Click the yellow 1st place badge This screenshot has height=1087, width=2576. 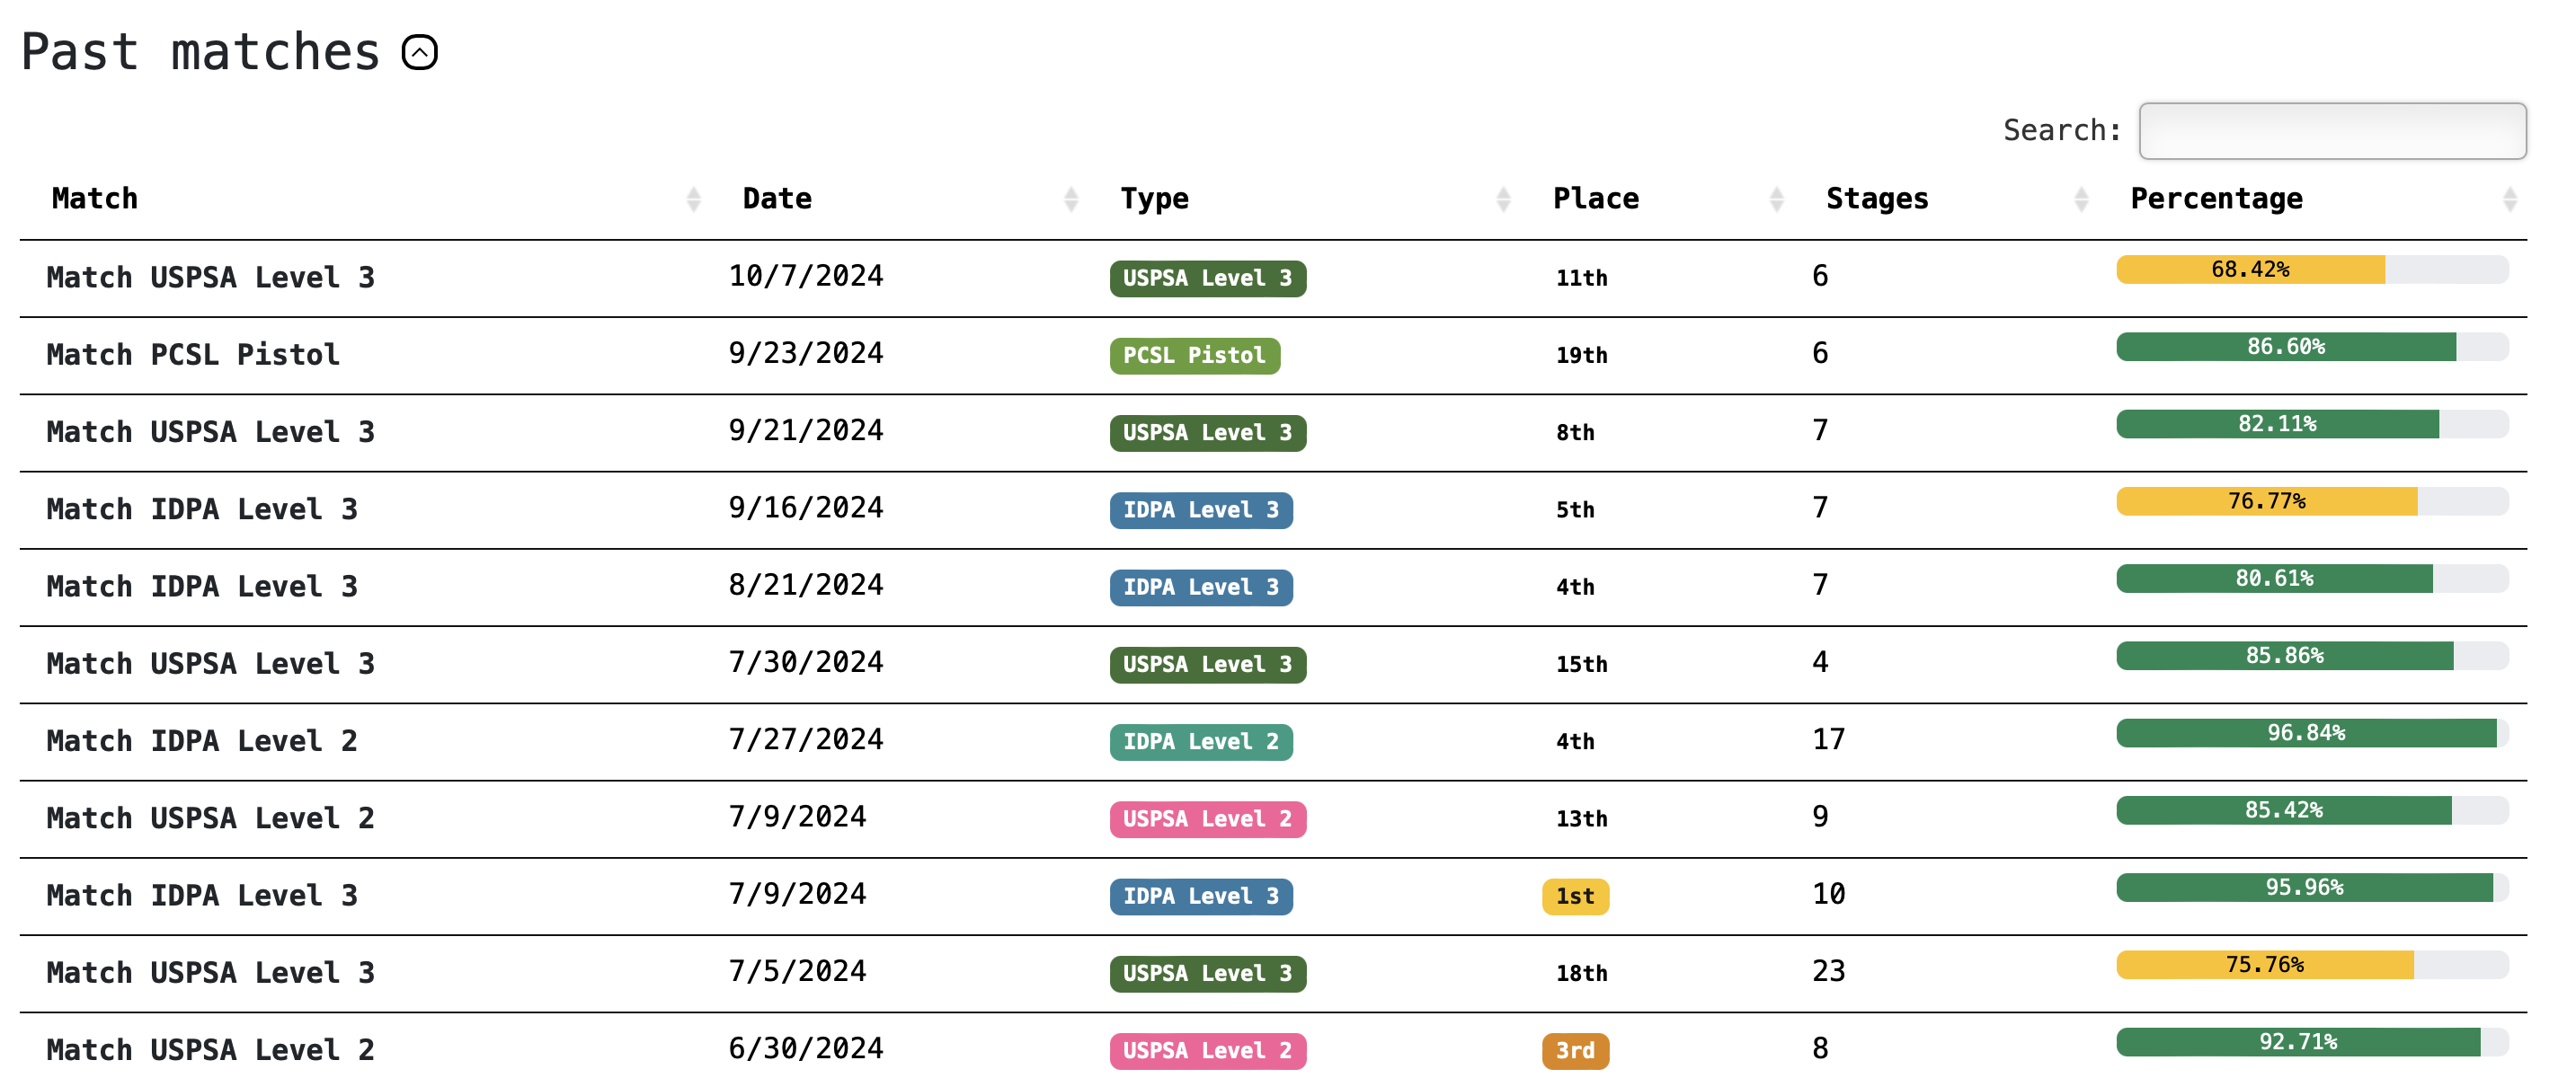click(x=1575, y=897)
